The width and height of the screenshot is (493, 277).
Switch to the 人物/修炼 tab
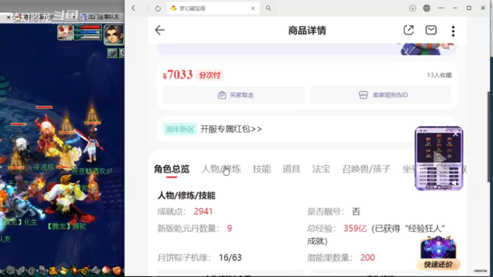[221, 169]
